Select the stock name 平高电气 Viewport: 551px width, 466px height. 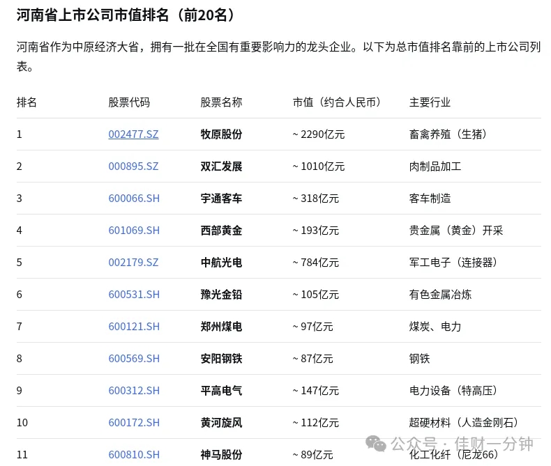(221, 390)
